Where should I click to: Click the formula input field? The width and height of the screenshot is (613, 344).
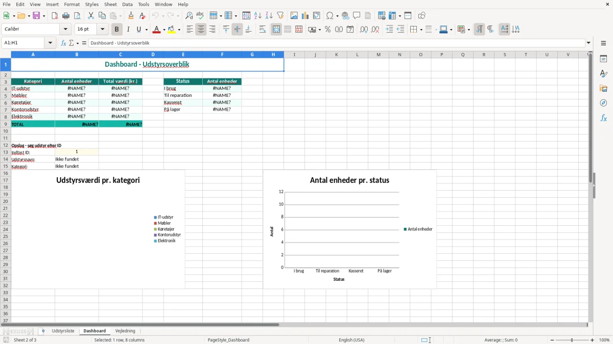pyautogui.click(x=337, y=43)
